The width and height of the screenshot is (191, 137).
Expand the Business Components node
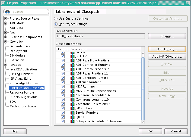click(x=5, y=37)
